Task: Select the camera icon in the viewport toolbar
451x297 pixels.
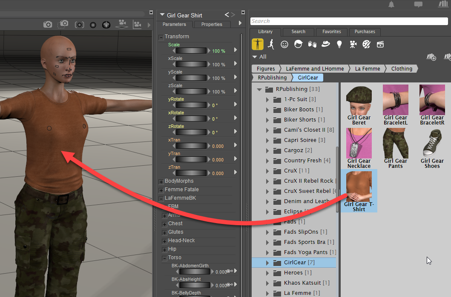Action: tap(47, 24)
